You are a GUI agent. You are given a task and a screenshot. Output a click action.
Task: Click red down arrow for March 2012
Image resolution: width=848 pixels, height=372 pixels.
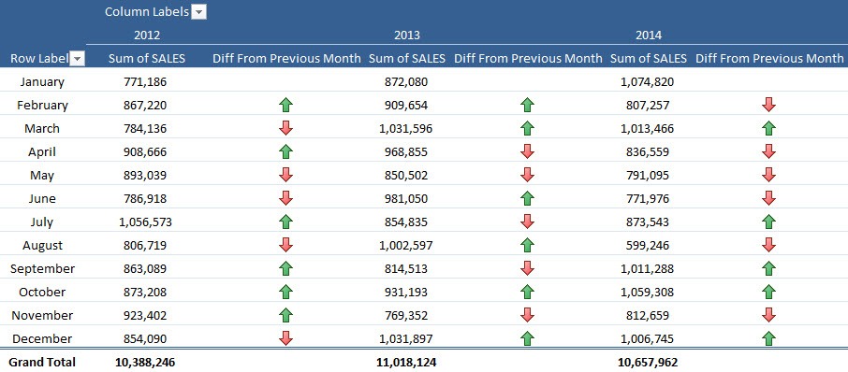(286, 128)
